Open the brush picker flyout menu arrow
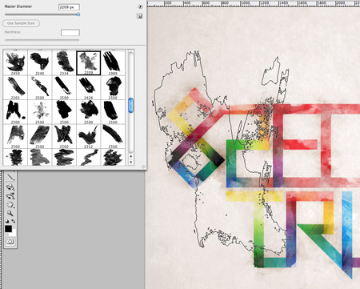The image size is (360, 289). pos(140,6)
